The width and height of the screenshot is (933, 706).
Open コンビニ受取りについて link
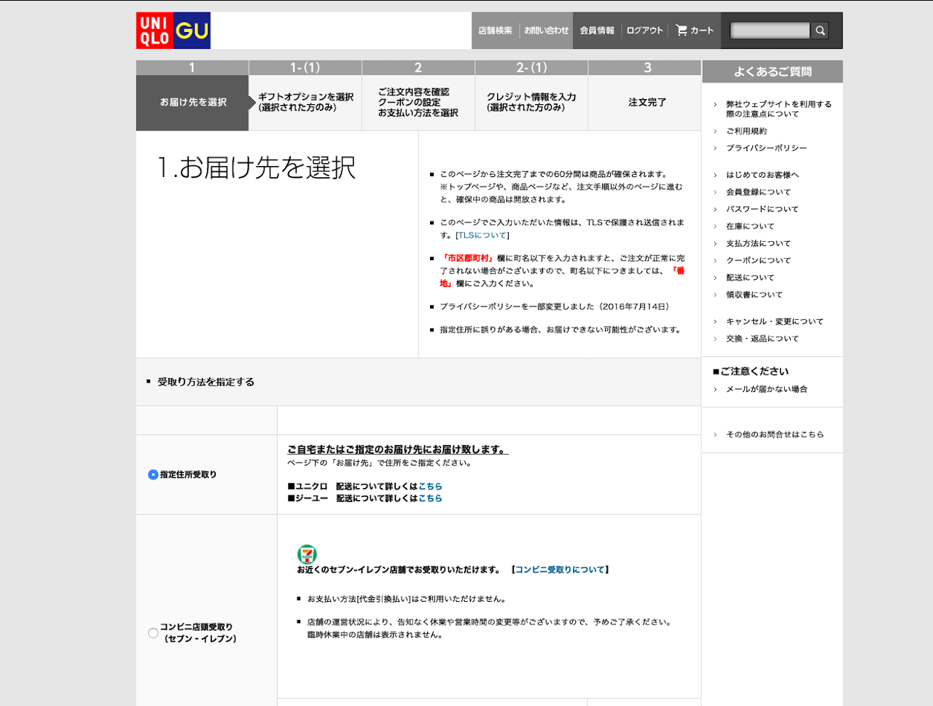tap(560, 570)
